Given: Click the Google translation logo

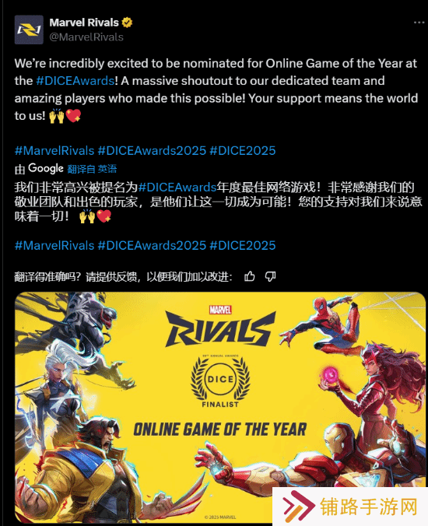Looking at the screenshot, I should click(46, 168).
